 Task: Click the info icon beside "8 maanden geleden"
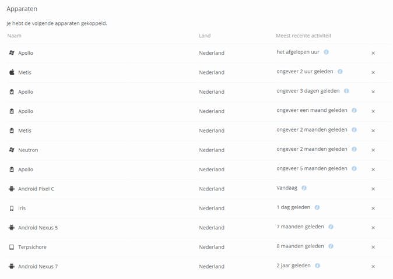pyautogui.click(x=331, y=246)
